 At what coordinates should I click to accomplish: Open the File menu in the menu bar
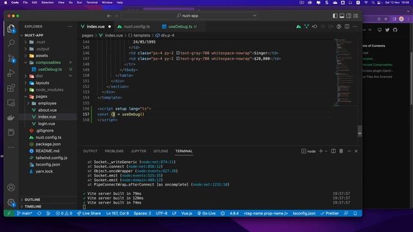pyautogui.click(x=25, y=3)
